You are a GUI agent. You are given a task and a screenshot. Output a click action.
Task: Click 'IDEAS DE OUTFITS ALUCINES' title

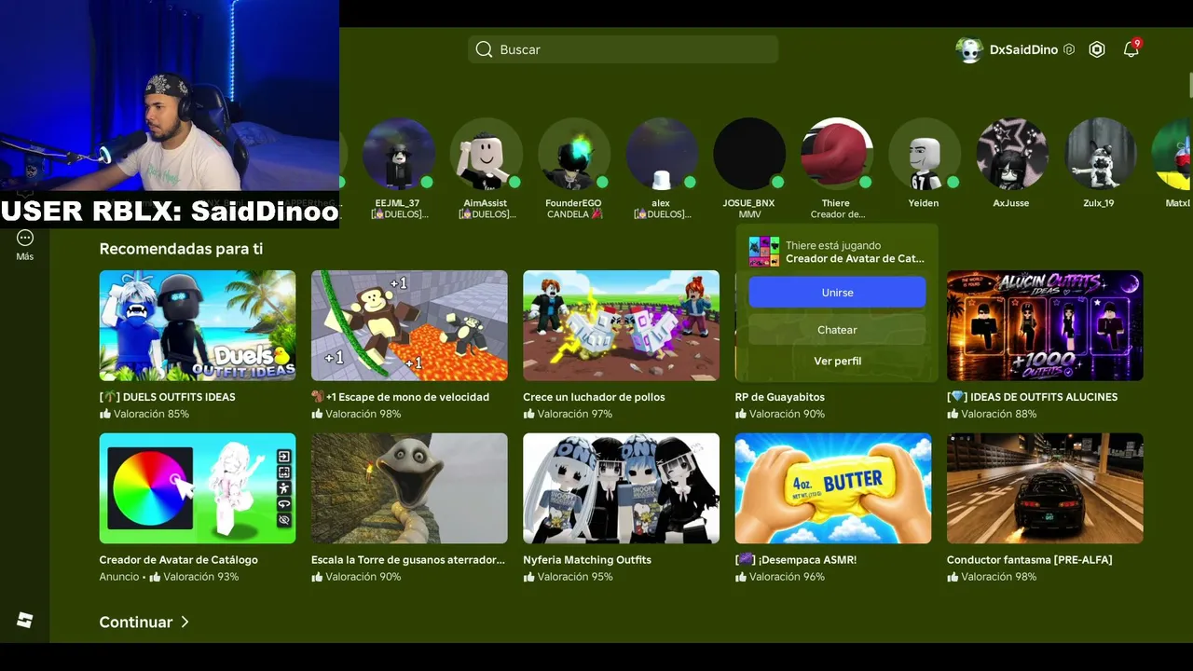click(1032, 397)
